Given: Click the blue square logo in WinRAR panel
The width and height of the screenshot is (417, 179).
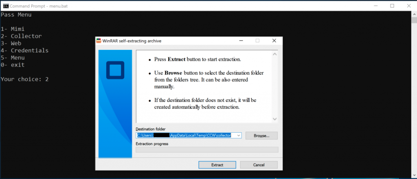Looking at the screenshot, I should click(115, 70).
